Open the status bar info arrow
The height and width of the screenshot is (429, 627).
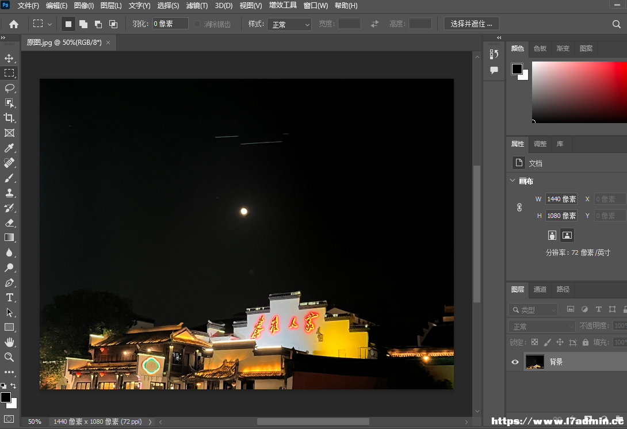(x=150, y=422)
